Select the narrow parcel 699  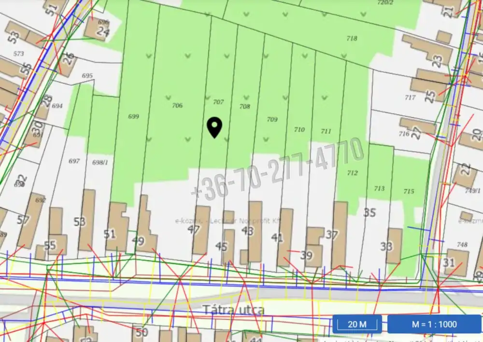[x=134, y=117]
